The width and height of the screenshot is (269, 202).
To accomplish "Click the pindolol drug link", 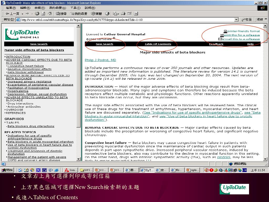I will [224, 157].
